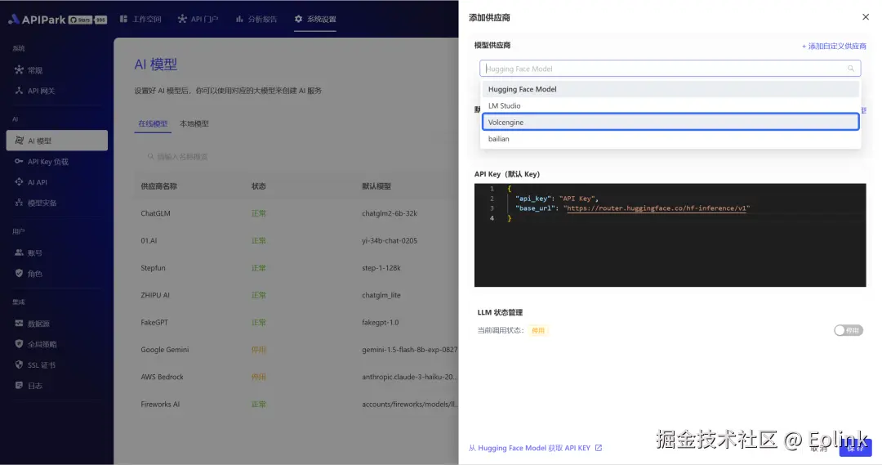The height and width of the screenshot is (465, 882).
Task: Open the 常规 settings icon in sidebar
Action: pyautogui.click(x=19, y=69)
